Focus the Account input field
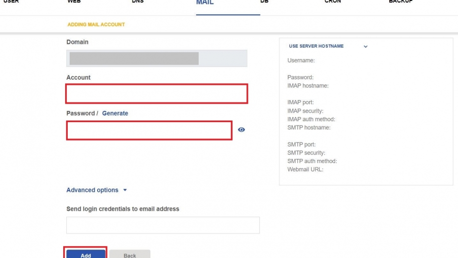 [x=157, y=94]
